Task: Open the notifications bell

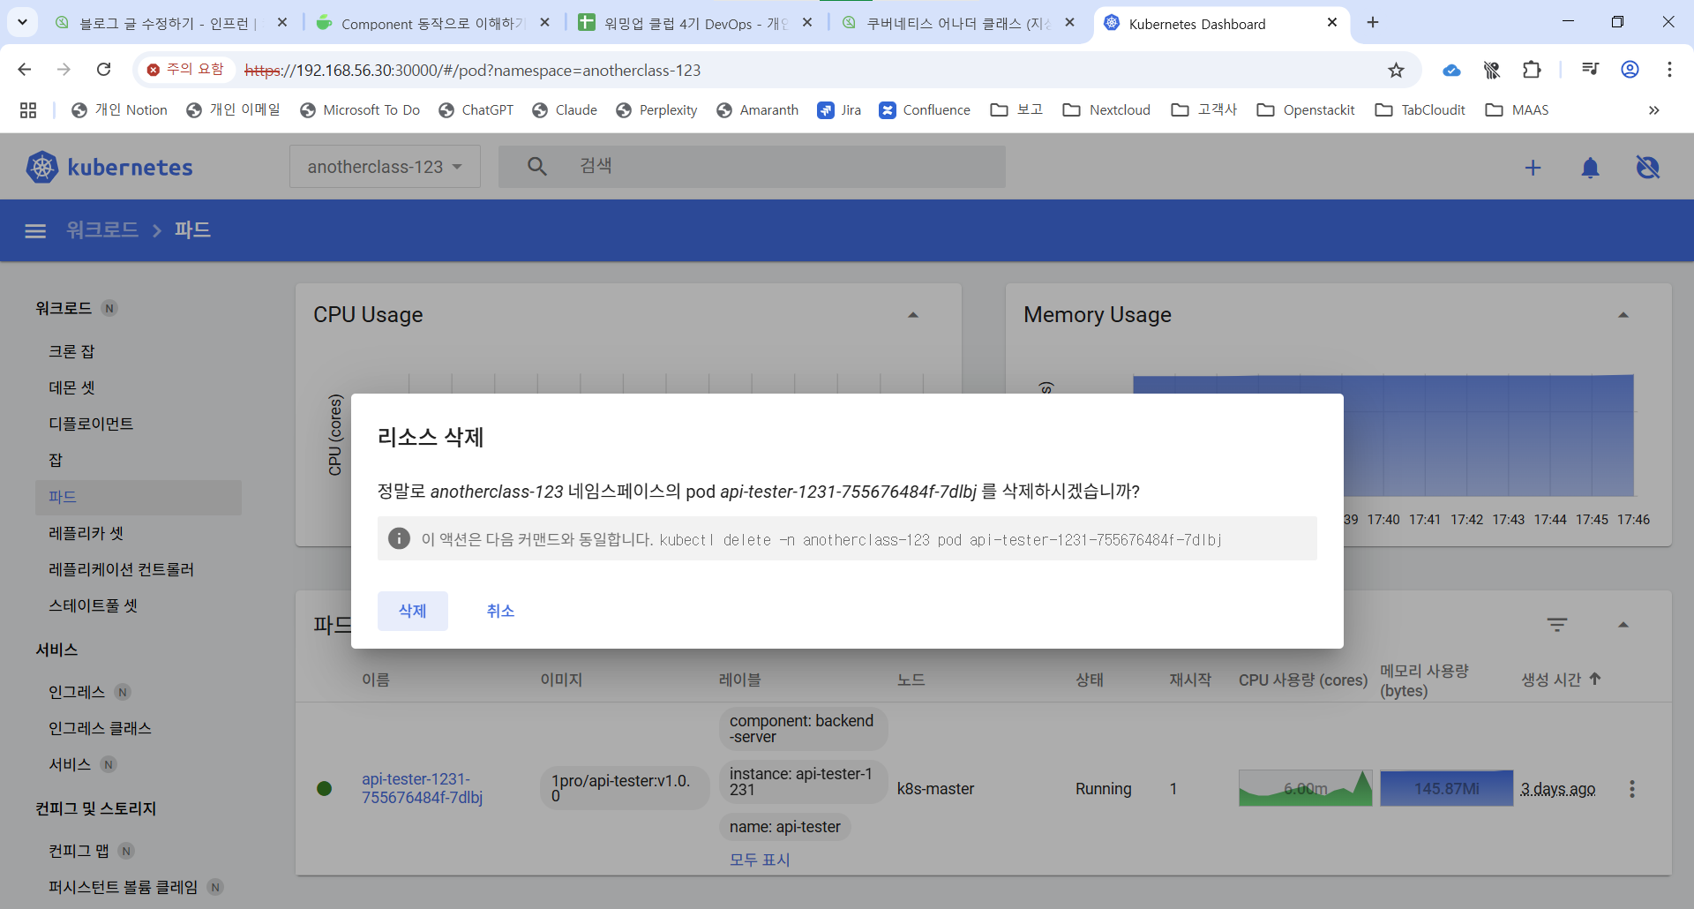Action: (x=1590, y=168)
